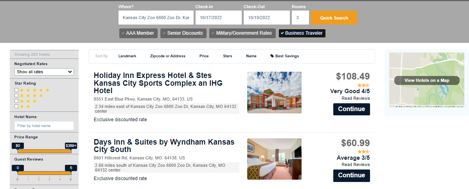Enable the Senior Discounts filter
Image resolution: width=469 pixels, height=189 pixels.
(183, 33)
